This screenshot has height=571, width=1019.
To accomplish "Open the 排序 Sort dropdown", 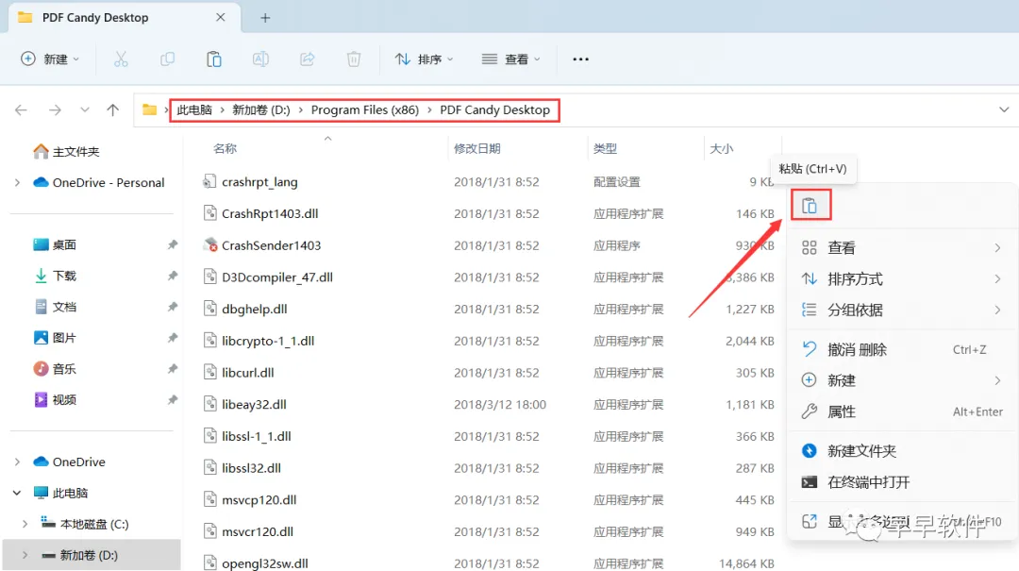I will [x=424, y=59].
